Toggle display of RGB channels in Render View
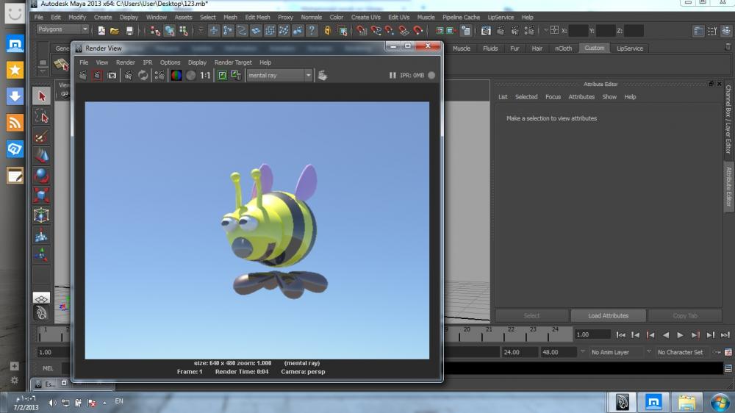Screen dimensions: 735x413 click(176, 75)
